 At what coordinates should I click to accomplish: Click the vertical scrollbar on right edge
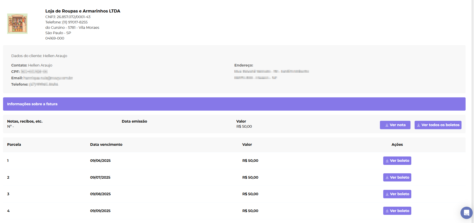(472, 102)
